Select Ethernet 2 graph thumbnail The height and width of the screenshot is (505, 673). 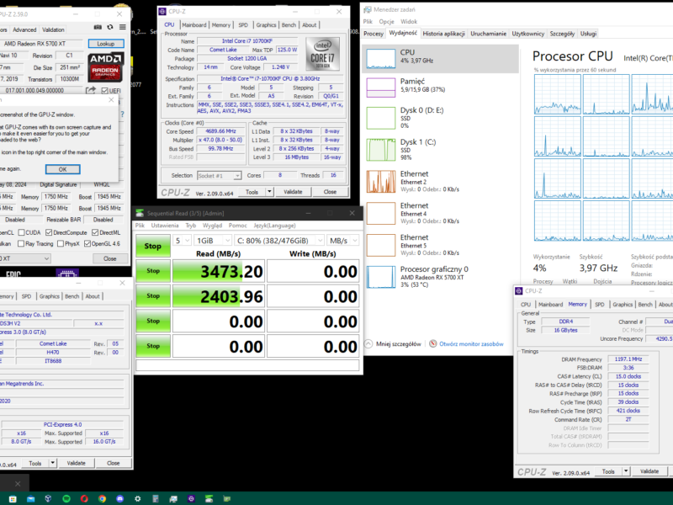pyautogui.click(x=381, y=181)
